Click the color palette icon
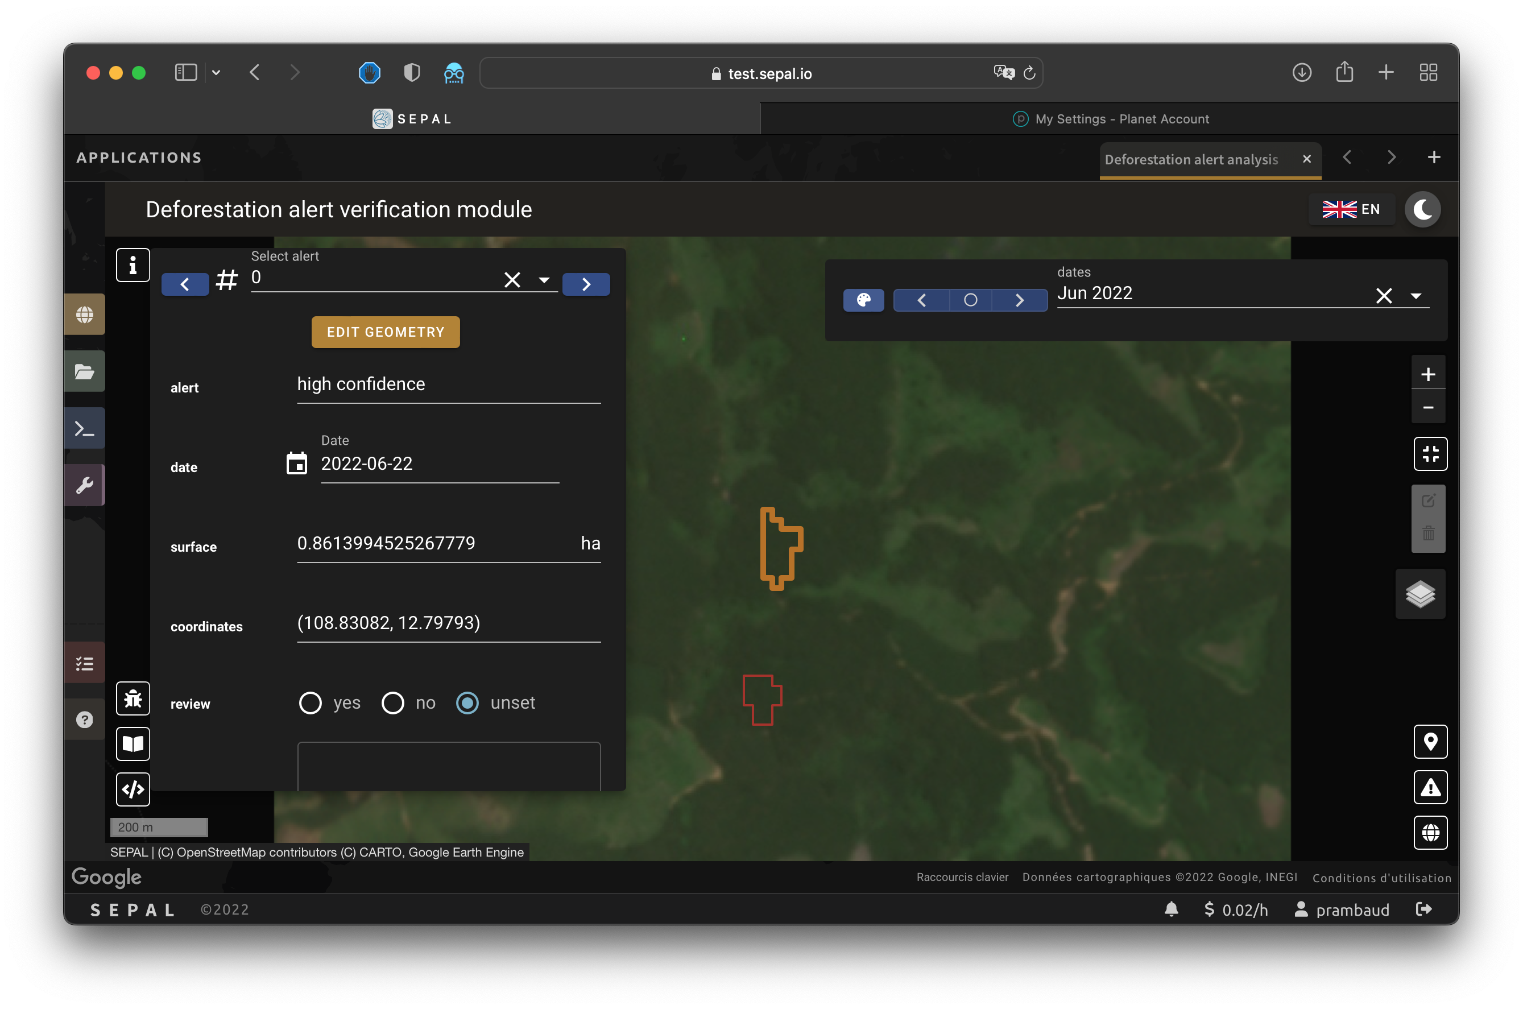 click(863, 300)
